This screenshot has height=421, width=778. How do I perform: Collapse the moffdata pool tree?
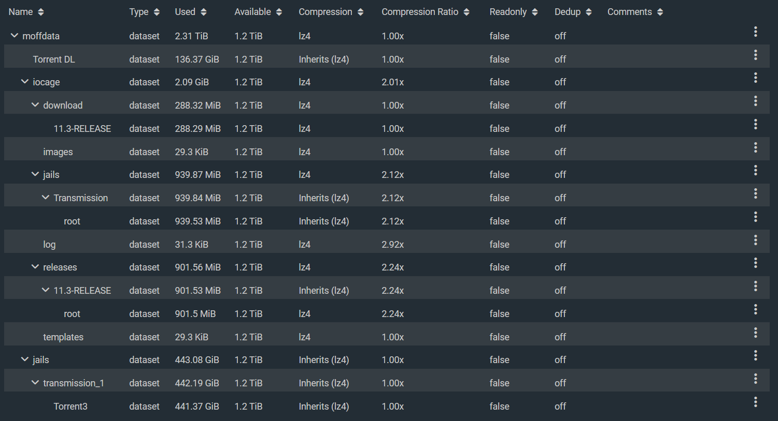coord(14,36)
